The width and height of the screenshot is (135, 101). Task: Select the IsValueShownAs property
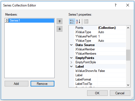(x=86, y=71)
